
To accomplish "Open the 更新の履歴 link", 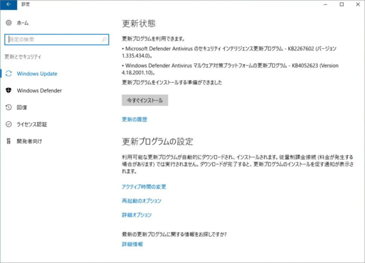I will 134,119.
